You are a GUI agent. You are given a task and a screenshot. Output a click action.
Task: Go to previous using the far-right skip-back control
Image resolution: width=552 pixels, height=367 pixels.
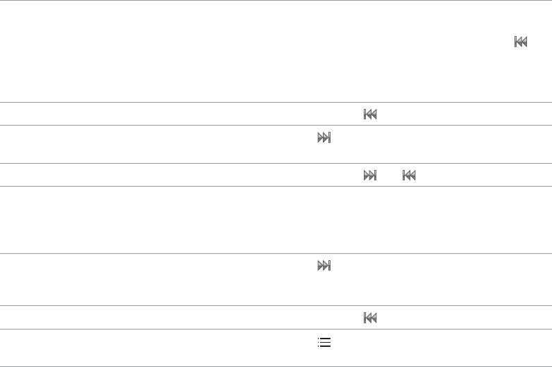[x=521, y=42]
